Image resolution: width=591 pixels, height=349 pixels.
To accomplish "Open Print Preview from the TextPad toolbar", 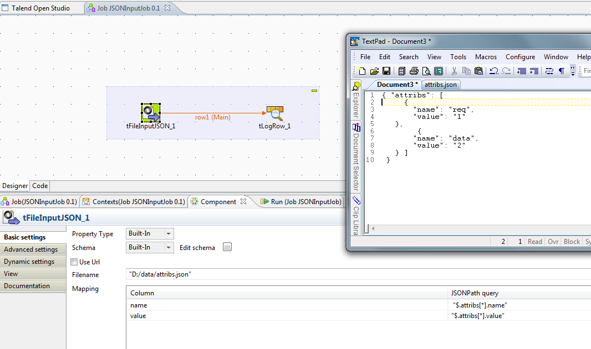I will (426, 70).
